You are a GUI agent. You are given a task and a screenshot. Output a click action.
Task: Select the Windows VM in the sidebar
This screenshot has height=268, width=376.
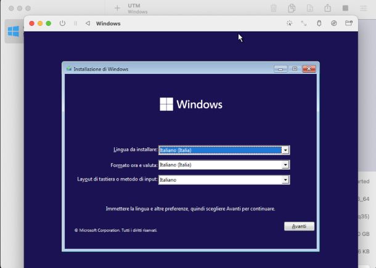tap(13, 31)
